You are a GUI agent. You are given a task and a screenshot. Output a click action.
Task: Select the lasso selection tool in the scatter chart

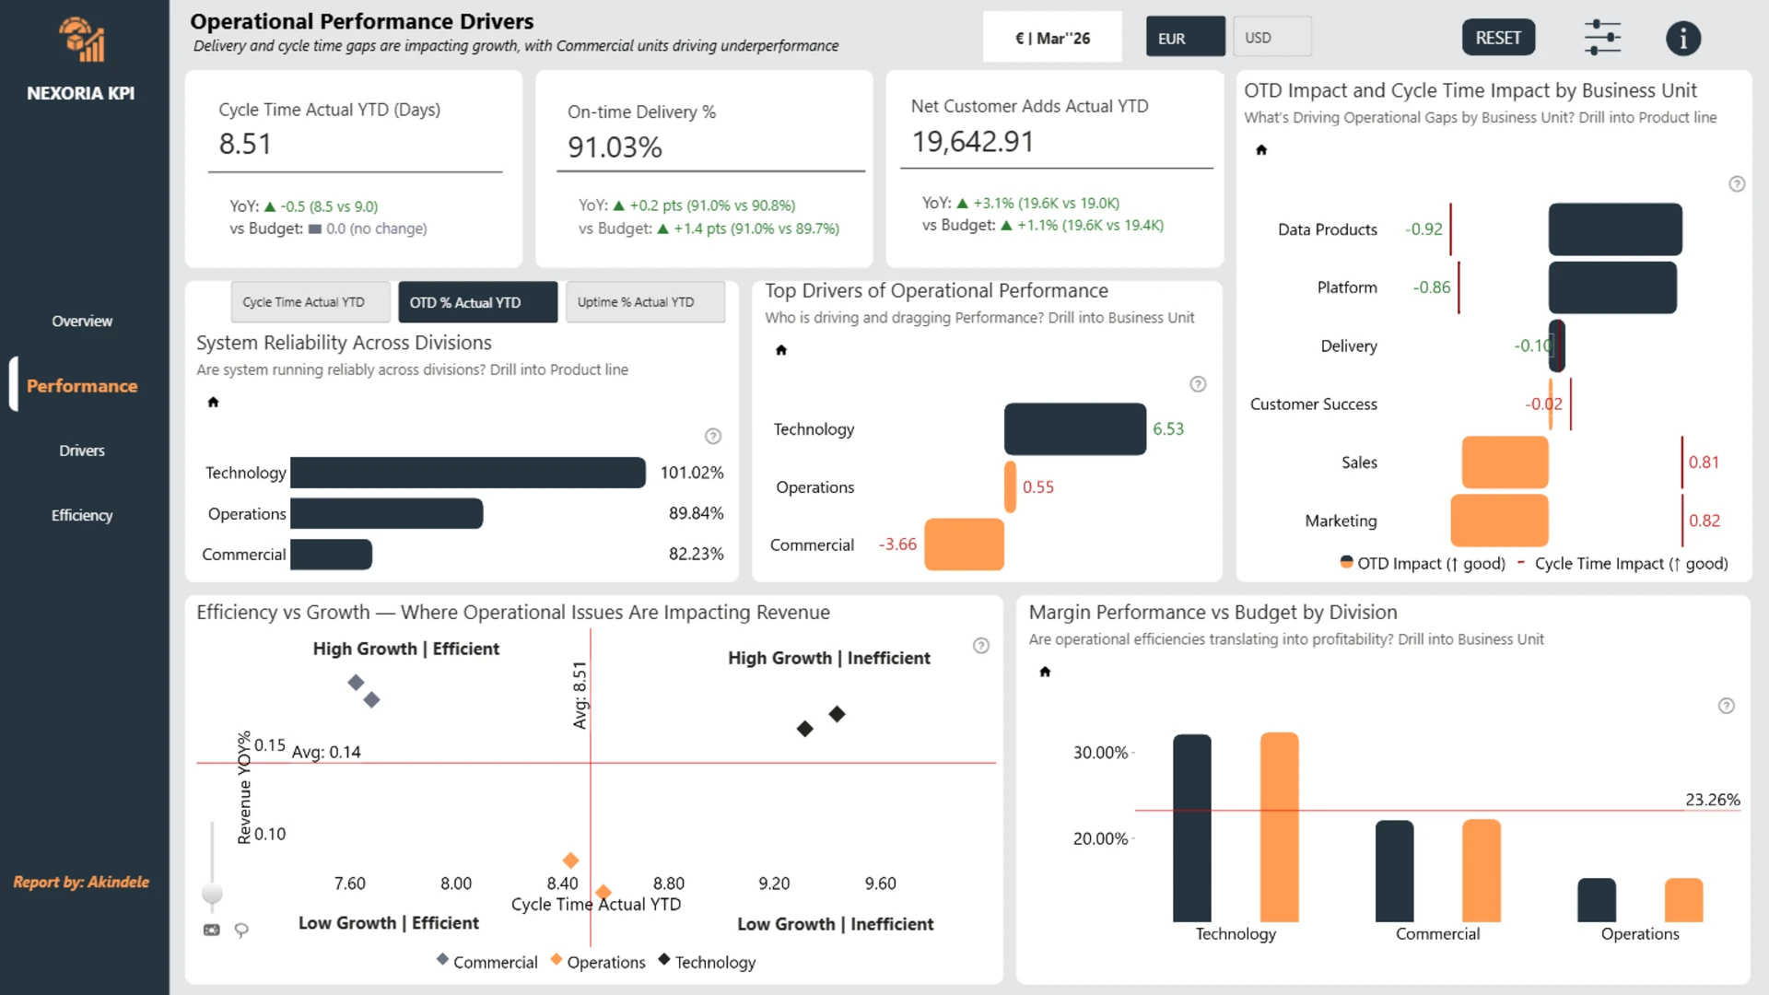tap(241, 931)
